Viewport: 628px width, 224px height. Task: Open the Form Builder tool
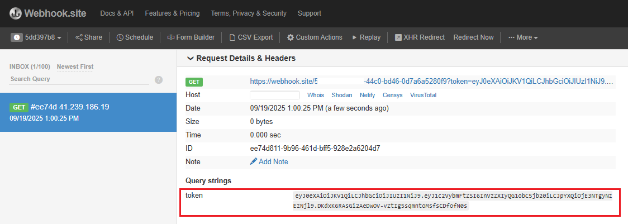point(191,37)
